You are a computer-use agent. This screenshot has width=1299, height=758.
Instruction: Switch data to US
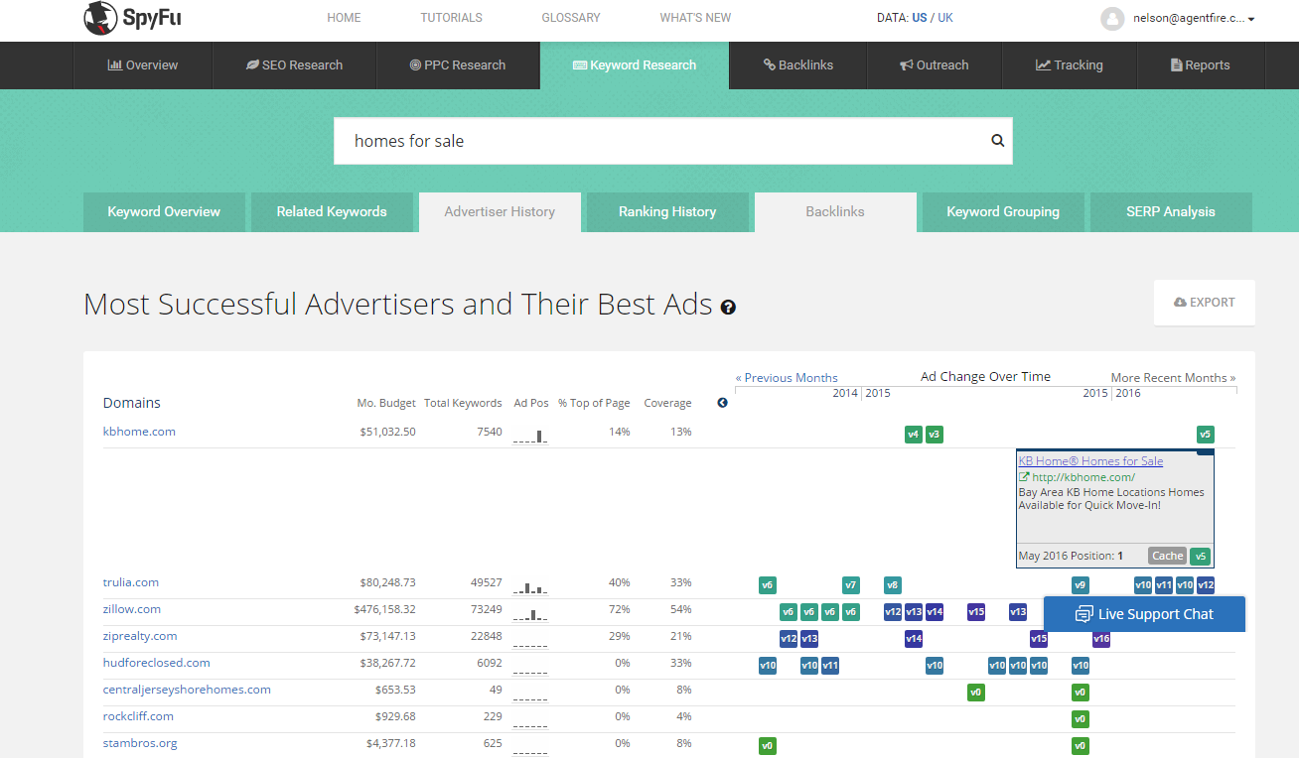click(x=920, y=18)
